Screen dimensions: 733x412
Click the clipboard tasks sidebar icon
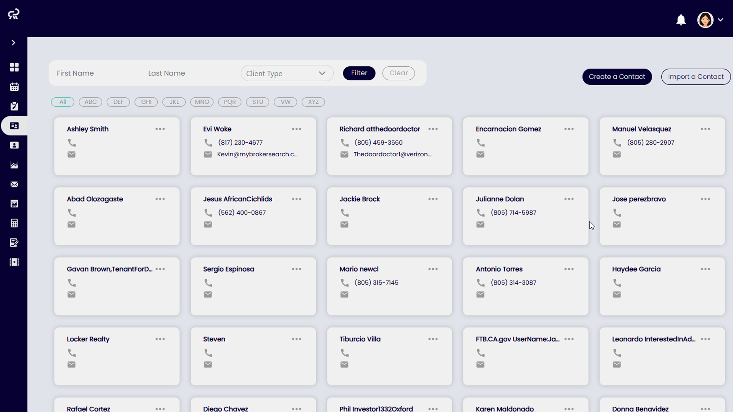pyautogui.click(x=14, y=106)
